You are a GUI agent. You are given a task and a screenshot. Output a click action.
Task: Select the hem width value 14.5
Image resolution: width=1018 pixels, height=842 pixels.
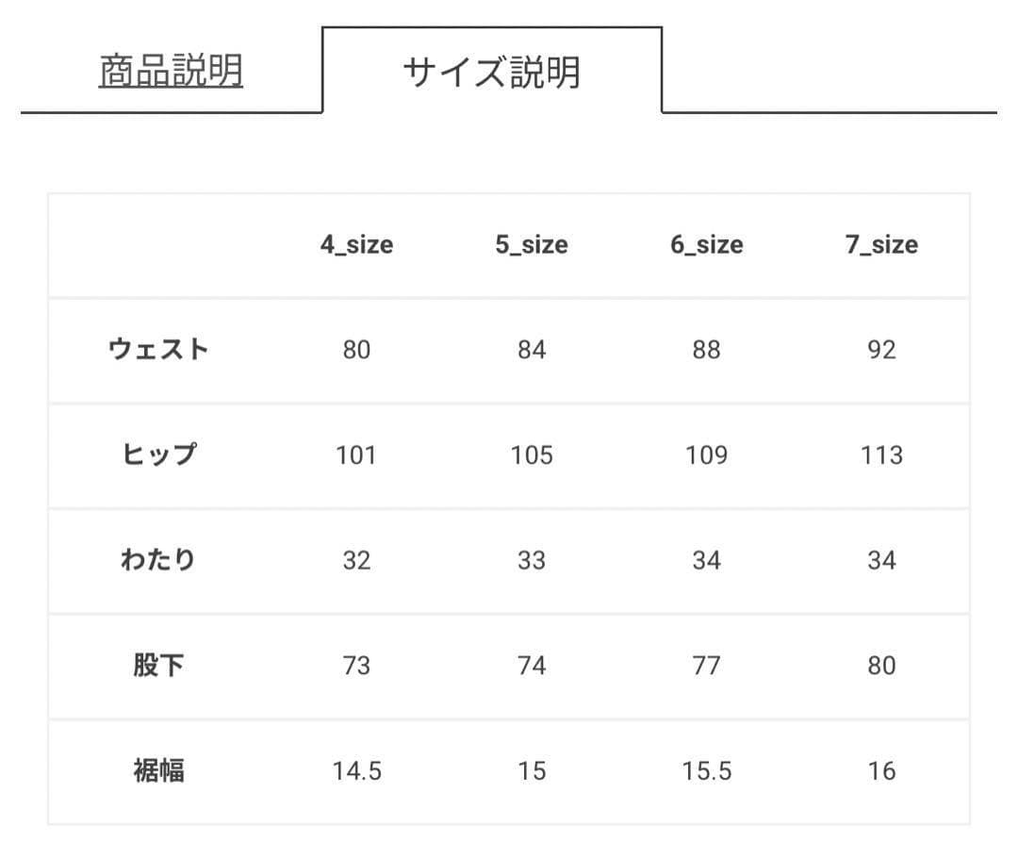click(356, 771)
